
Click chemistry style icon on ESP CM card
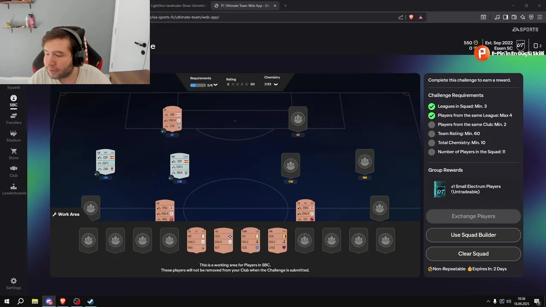[x=171, y=178]
